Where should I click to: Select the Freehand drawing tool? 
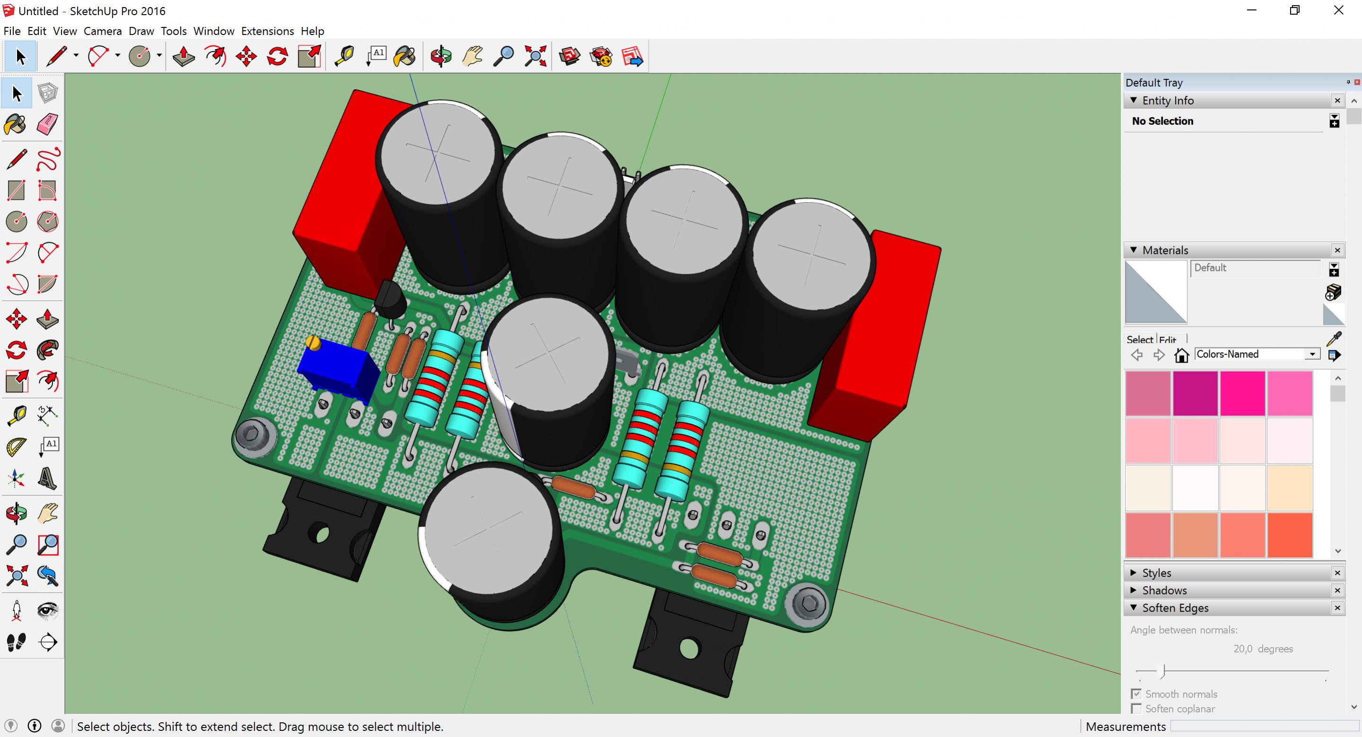coord(48,160)
